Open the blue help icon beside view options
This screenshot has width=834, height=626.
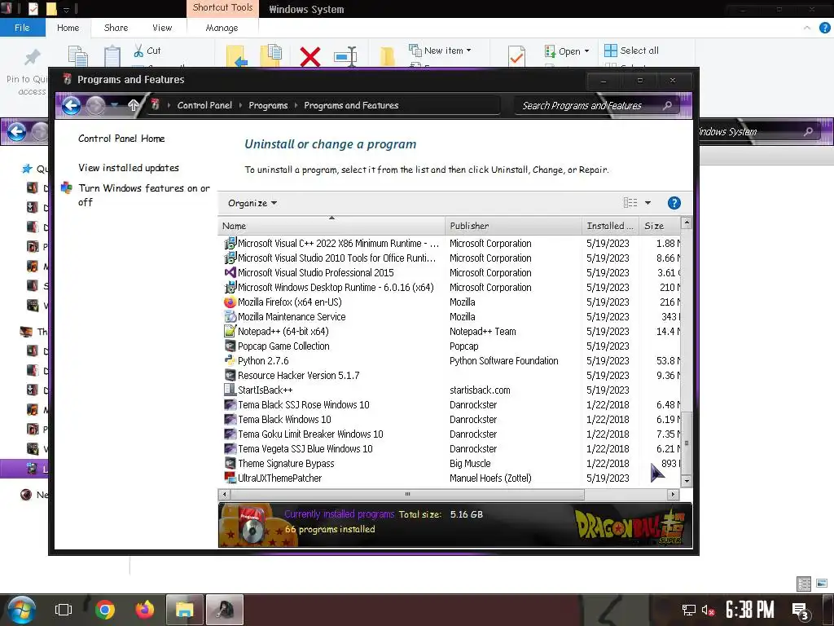674,203
